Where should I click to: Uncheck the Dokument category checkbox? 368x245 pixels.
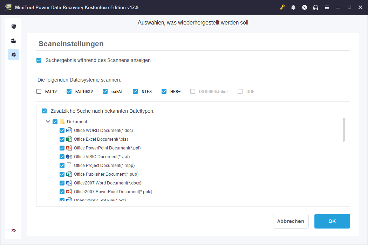click(55, 122)
